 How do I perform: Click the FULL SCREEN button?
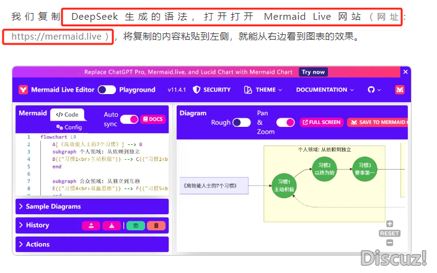(x=321, y=123)
